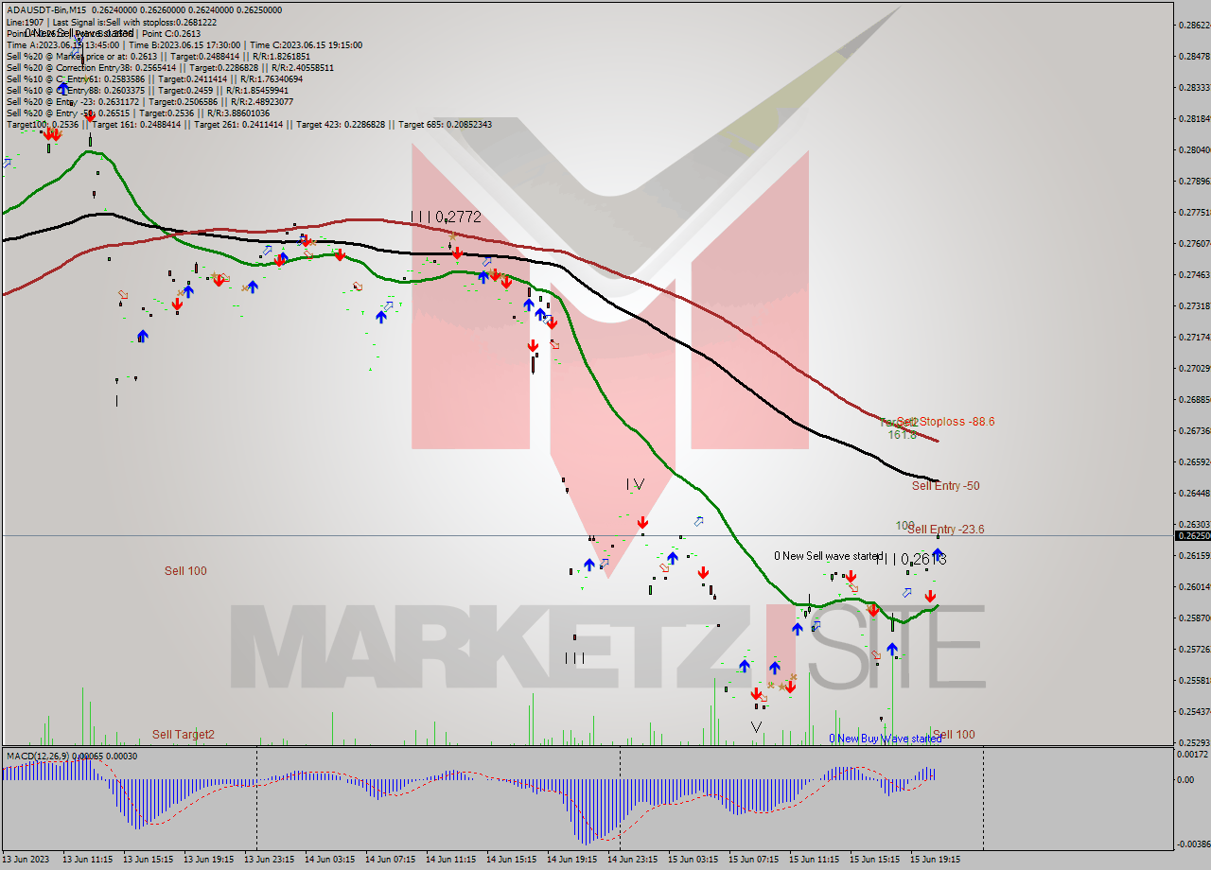
Task: Click the '14 Jun 19:15' time label
Action: click(x=572, y=860)
